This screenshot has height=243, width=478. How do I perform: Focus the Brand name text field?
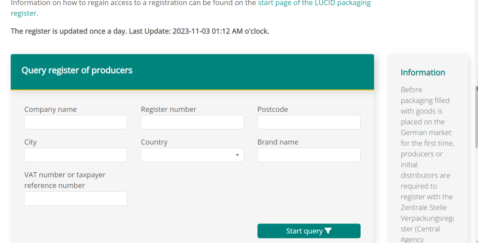[309, 155]
